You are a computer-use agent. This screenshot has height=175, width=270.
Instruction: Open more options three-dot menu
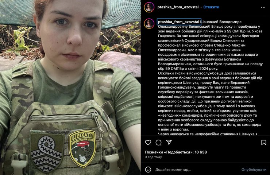[x=263, y=7]
